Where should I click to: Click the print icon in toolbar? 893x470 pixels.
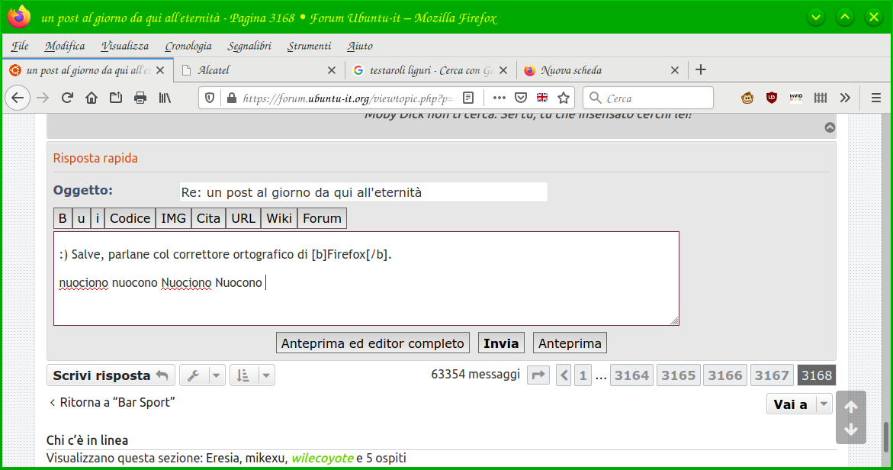coord(140,98)
